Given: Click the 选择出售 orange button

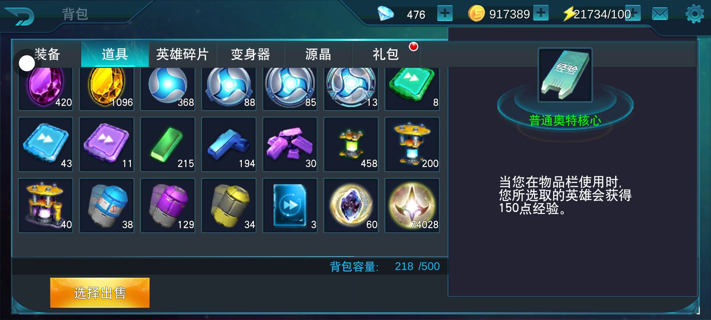Looking at the screenshot, I should click(100, 293).
